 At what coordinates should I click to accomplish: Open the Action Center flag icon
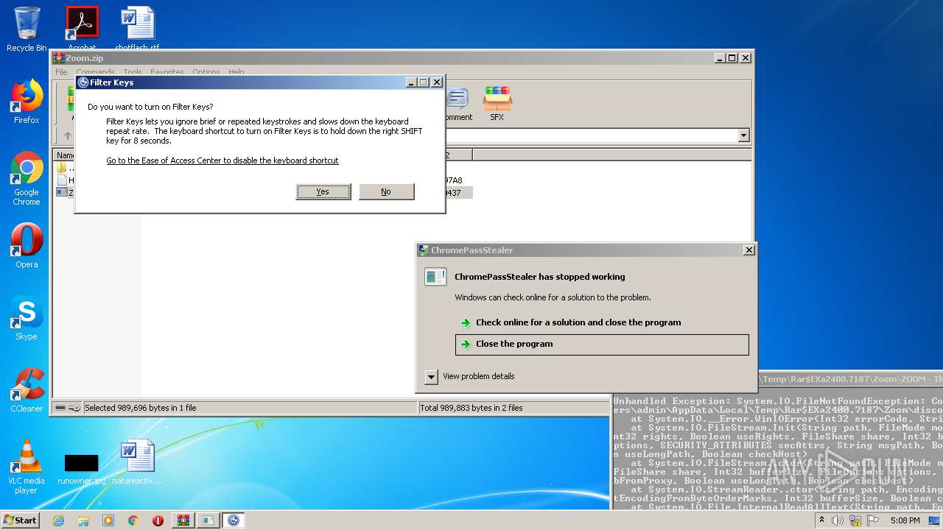coord(873,520)
